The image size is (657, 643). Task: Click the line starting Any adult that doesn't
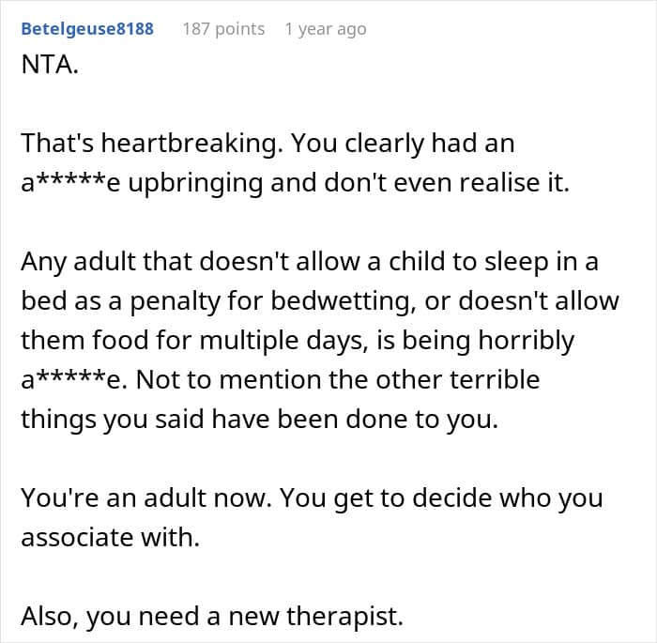point(310,262)
